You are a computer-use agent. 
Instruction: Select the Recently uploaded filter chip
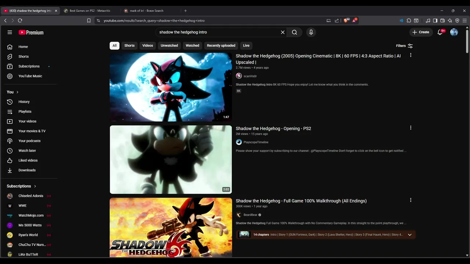[x=221, y=45]
